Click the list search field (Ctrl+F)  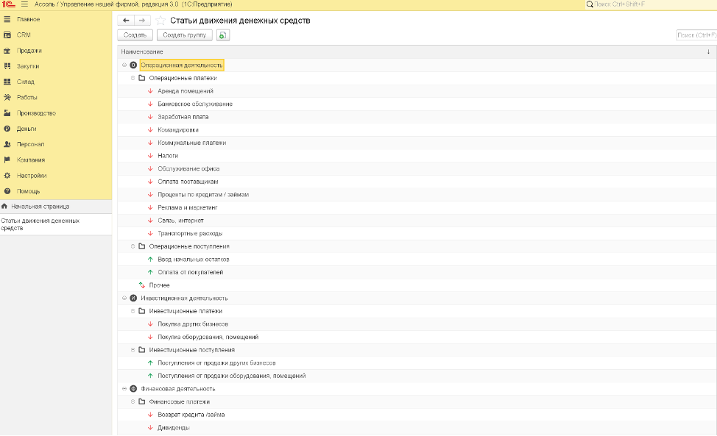point(696,35)
